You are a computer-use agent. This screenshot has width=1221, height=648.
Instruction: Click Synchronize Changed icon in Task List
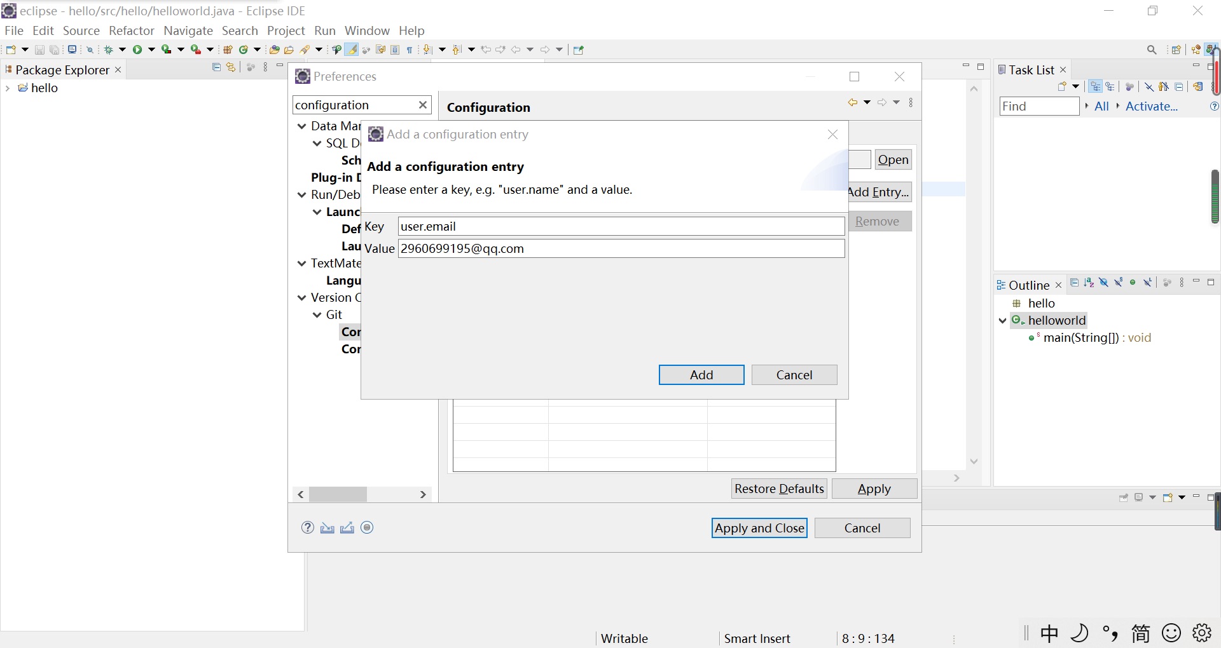(x=1198, y=86)
